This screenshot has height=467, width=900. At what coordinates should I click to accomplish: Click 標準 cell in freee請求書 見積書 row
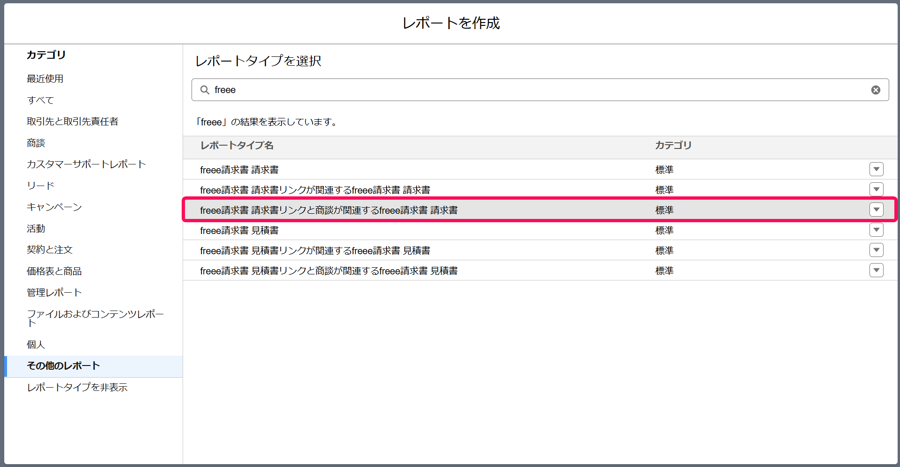pyautogui.click(x=664, y=230)
